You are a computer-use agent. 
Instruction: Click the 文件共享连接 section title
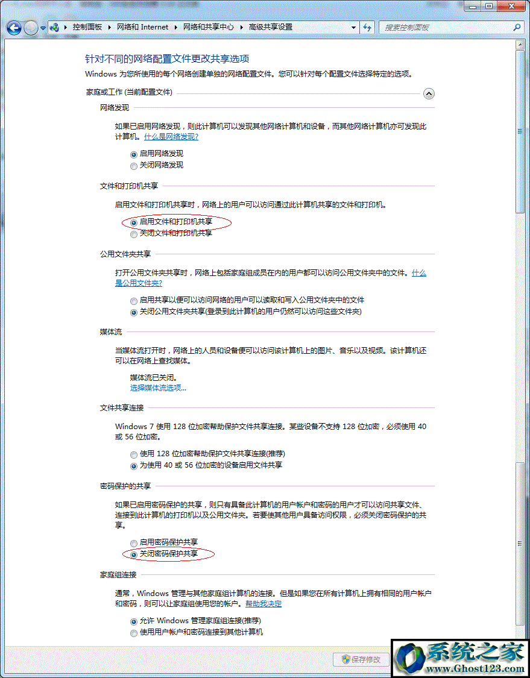click(x=122, y=408)
